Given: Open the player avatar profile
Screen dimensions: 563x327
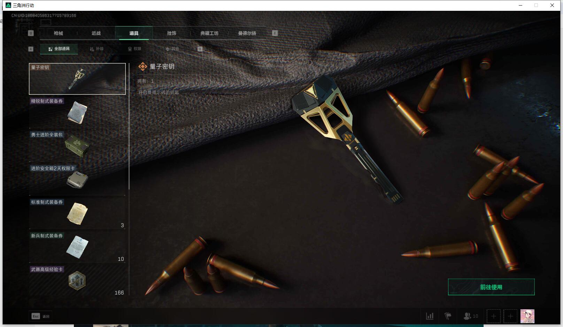Looking at the screenshot, I should coord(527,316).
